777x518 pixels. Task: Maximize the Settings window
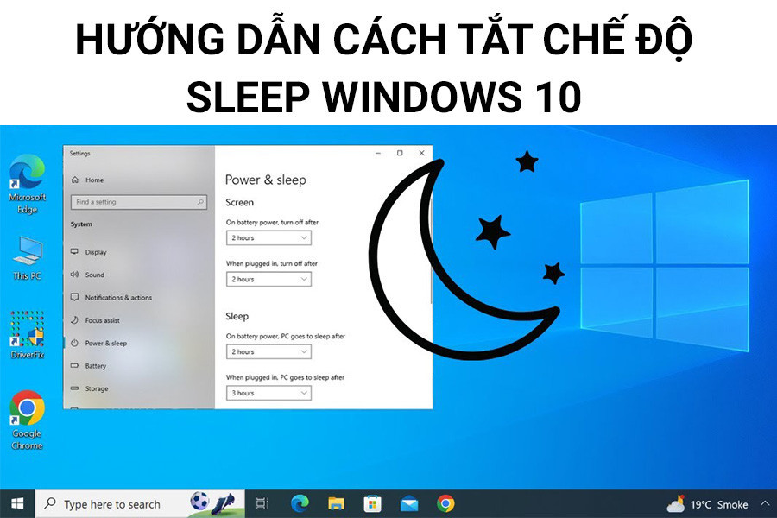click(400, 153)
